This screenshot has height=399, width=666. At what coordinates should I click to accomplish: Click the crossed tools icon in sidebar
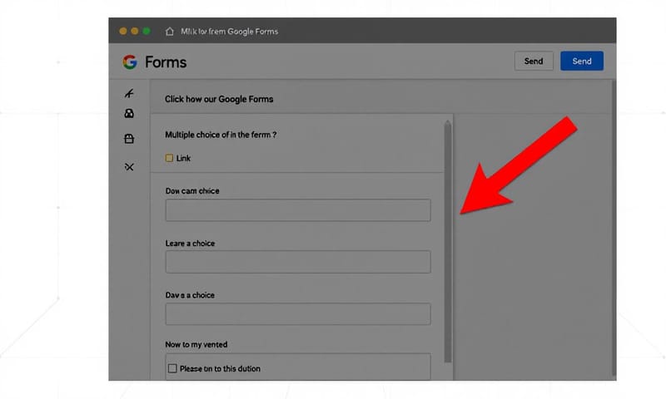(x=129, y=167)
